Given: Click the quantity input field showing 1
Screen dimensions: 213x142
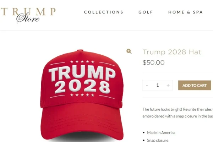Looking at the screenshot, I should [158, 85].
